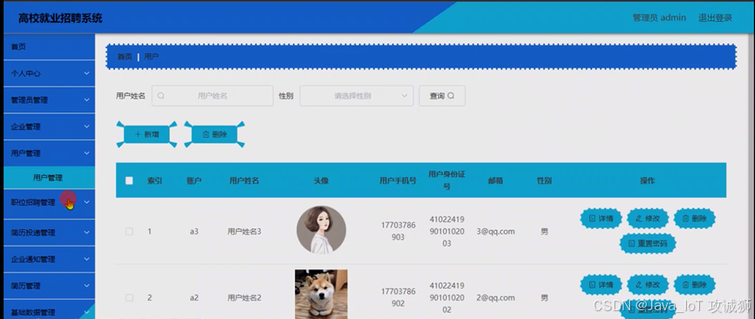Screen dimensions: 755x319
Task: Click 修改 for user a2
Action: point(648,285)
